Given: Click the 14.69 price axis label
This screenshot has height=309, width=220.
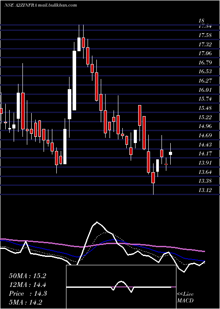Looking at the screenshot, I should point(205,136).
